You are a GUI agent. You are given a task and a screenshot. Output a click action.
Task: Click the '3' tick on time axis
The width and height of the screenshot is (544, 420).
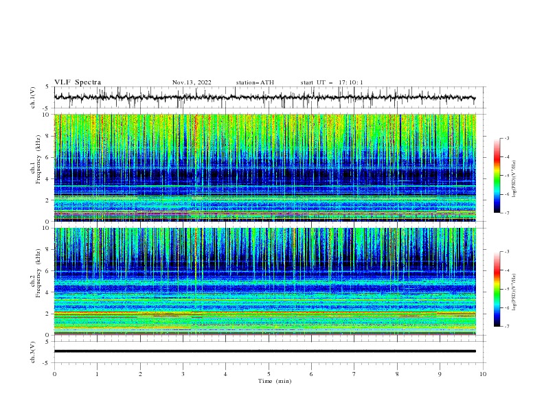pyautogui.click(x=183, y=374)
